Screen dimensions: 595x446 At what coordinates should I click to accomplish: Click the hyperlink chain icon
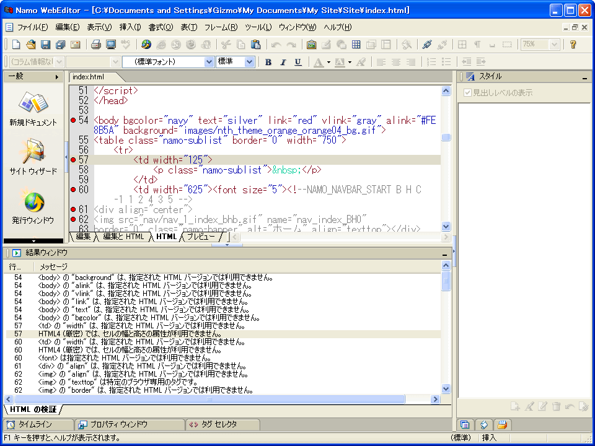coord(426,45)
